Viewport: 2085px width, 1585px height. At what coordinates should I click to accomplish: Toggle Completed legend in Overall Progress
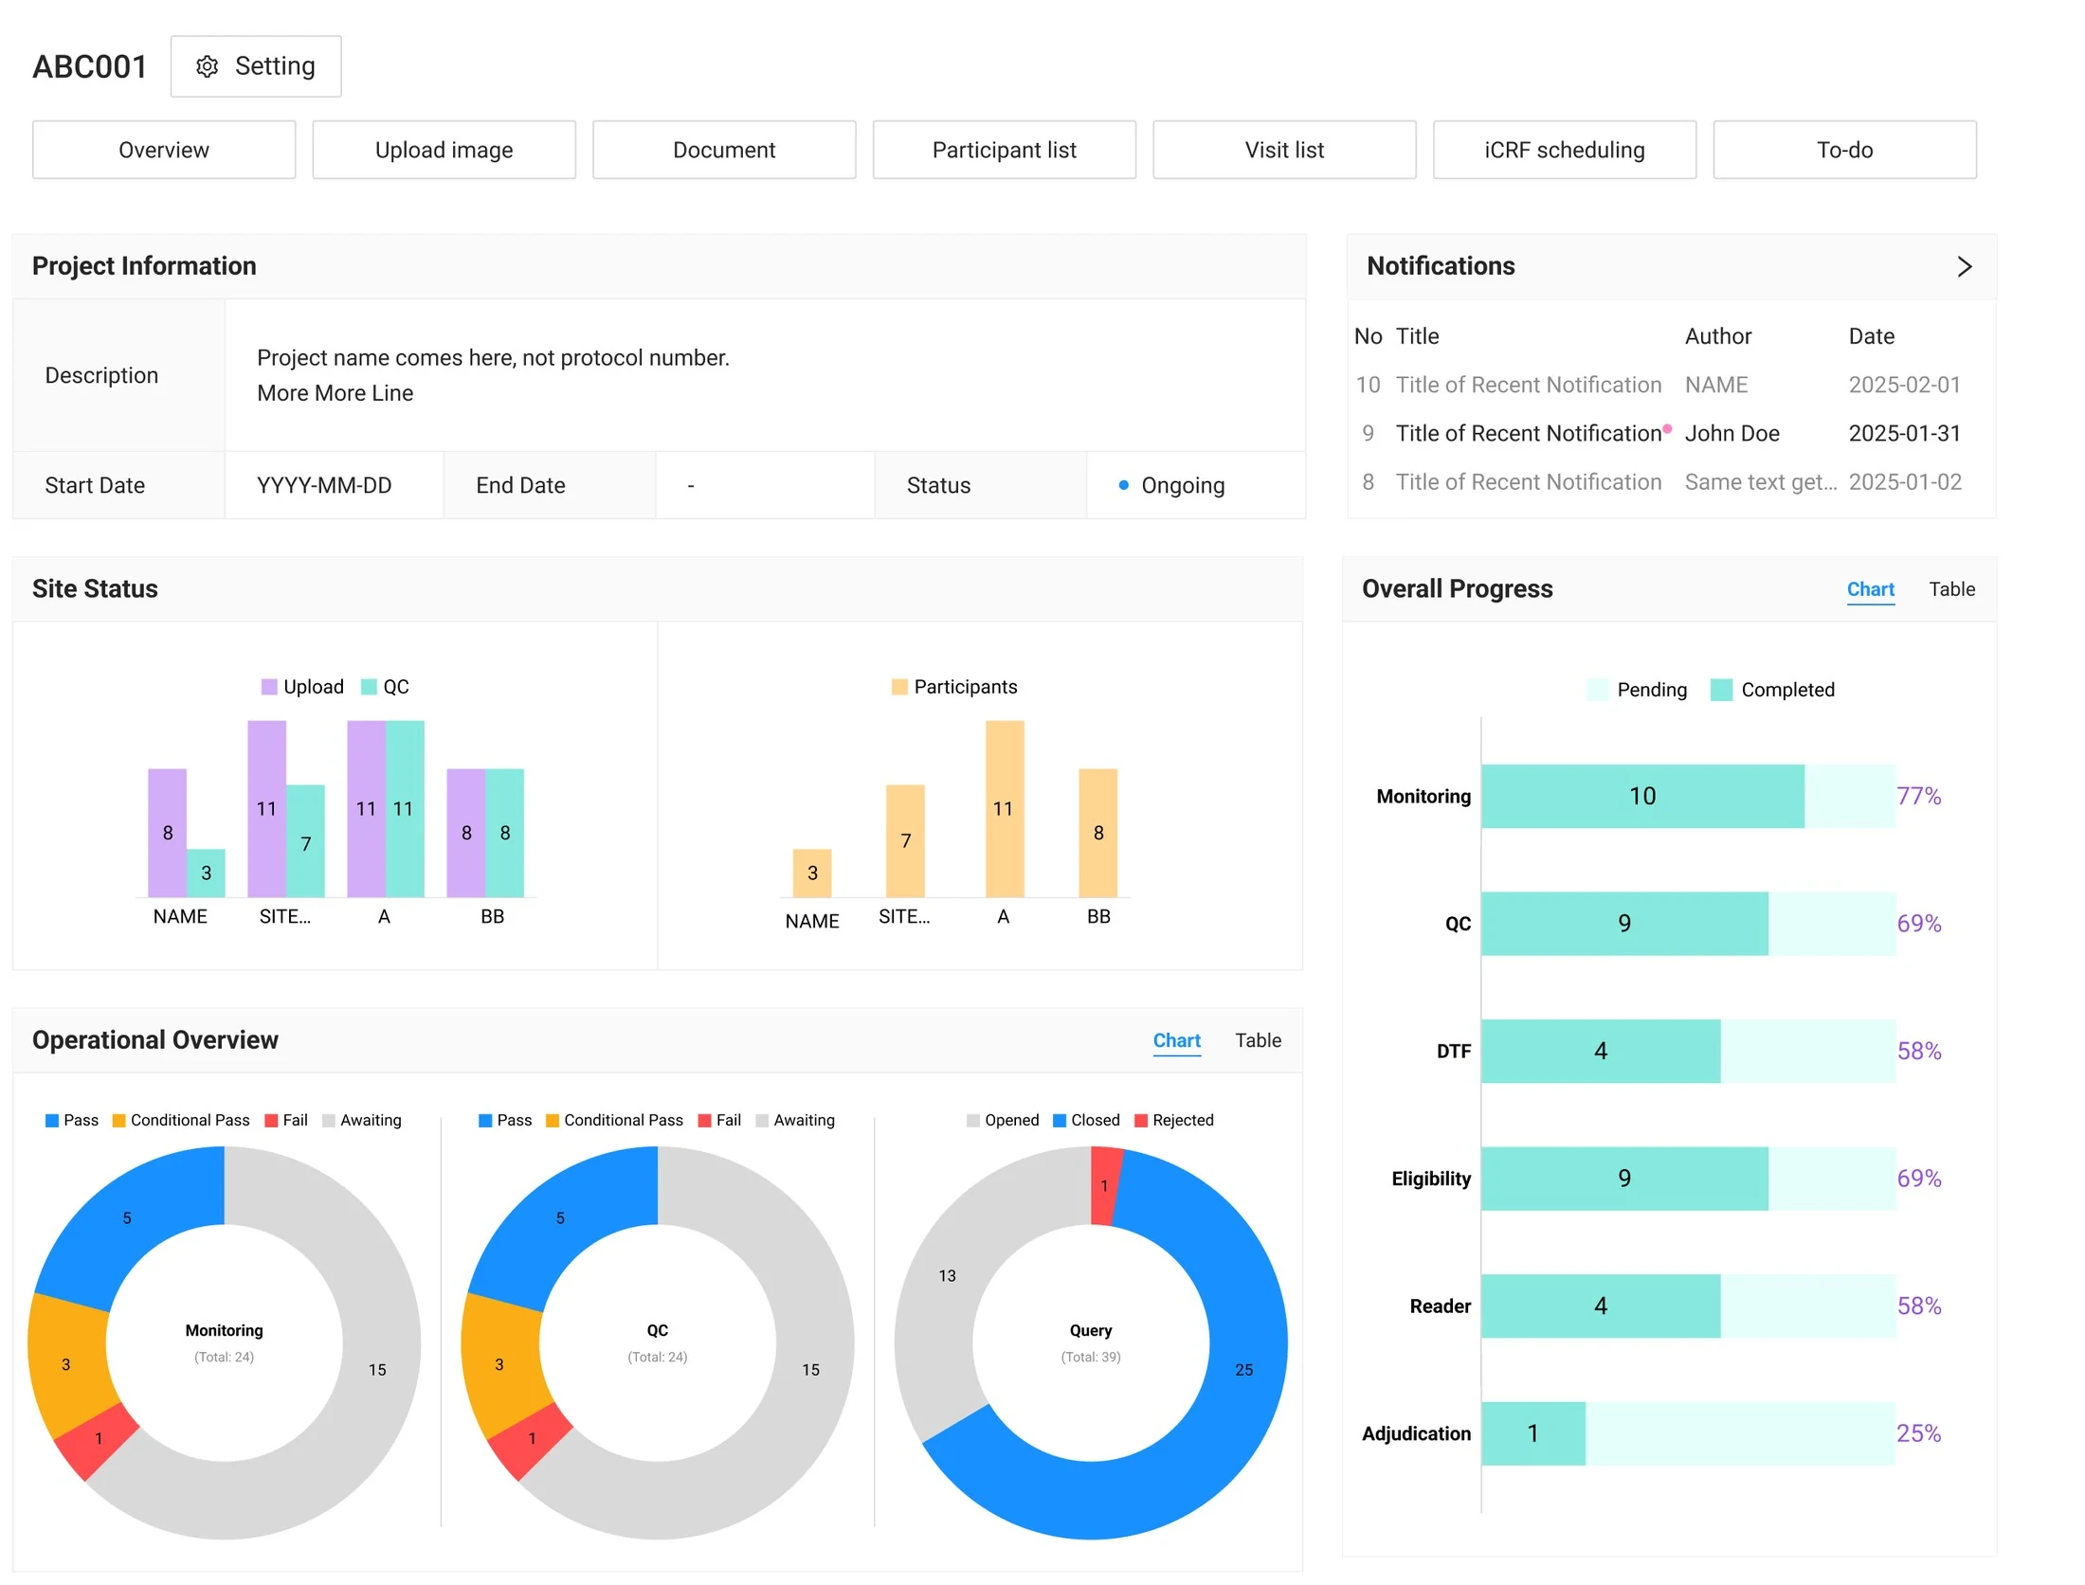click(1772, 690)
